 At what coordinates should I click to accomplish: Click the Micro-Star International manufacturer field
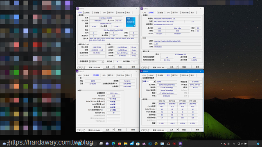pos(177,19)
